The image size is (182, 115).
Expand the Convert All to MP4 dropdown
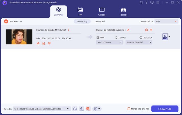[166, 21]
